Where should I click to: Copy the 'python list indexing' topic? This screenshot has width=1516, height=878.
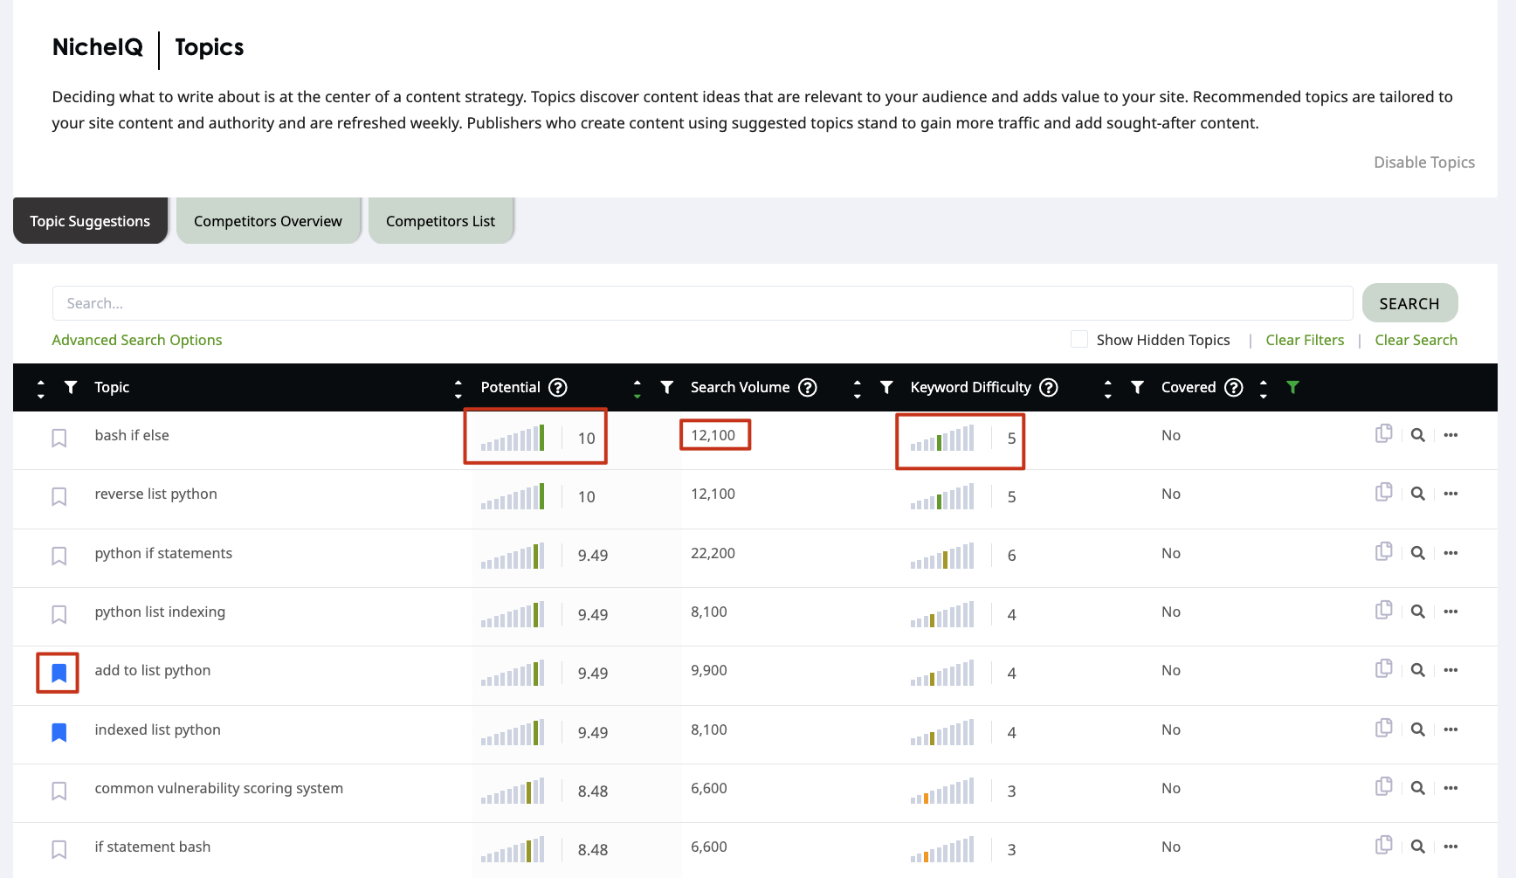(1384, 610)
